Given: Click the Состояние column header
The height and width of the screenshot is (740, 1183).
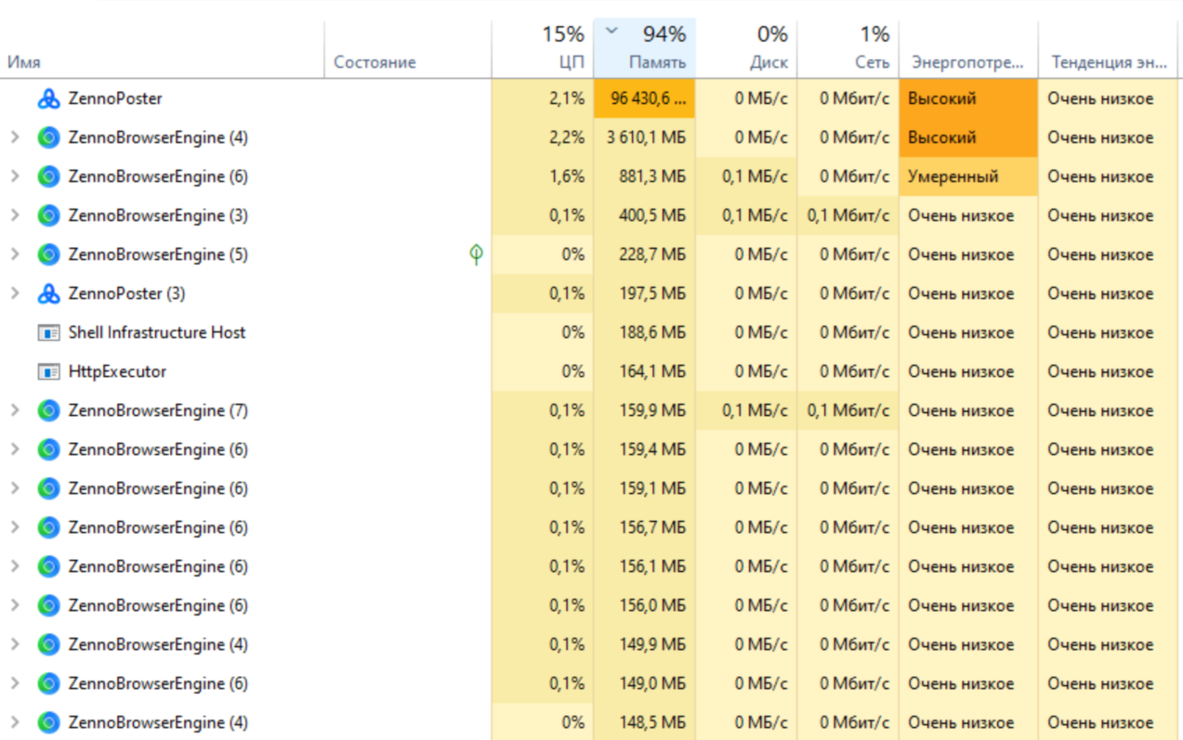Looking at the screenshot, I should 375,62.
